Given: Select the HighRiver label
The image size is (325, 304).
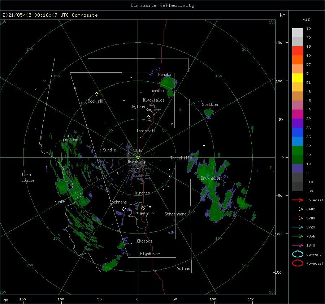Looking at the screenshot, I should click(x=150, y=254).
